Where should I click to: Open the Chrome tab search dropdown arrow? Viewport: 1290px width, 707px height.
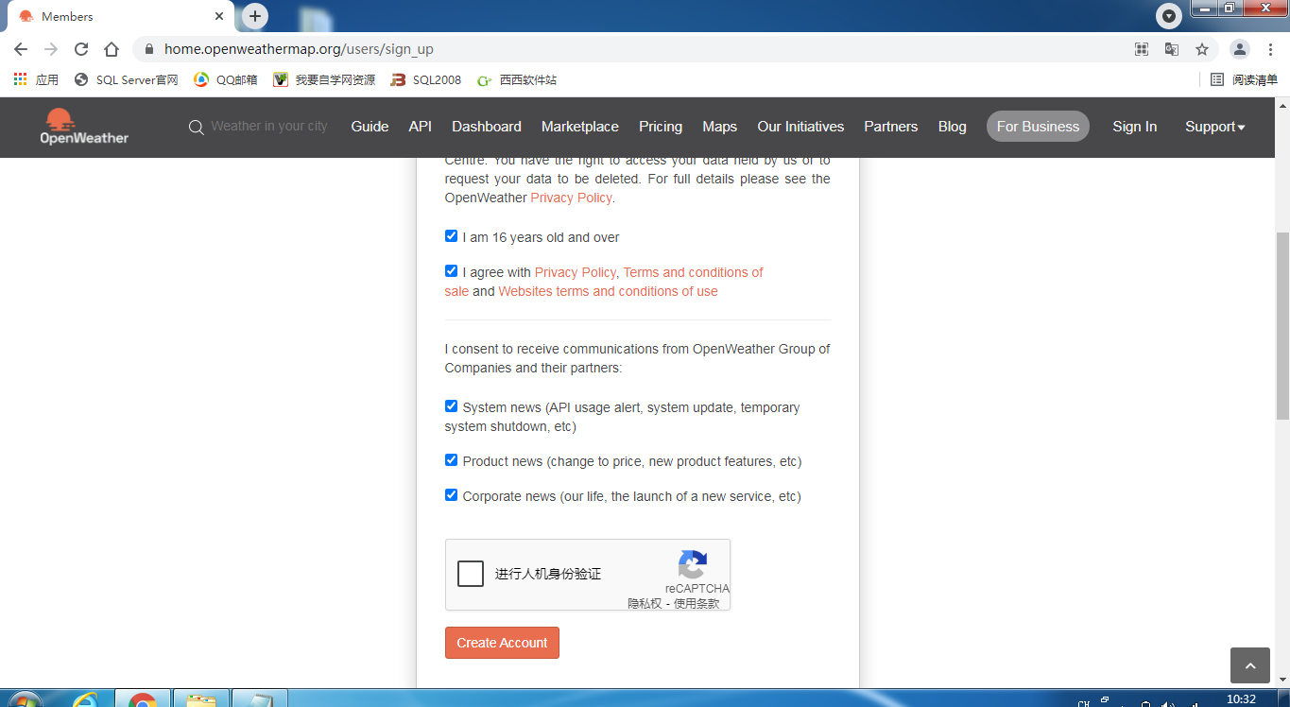(1169, 16)
